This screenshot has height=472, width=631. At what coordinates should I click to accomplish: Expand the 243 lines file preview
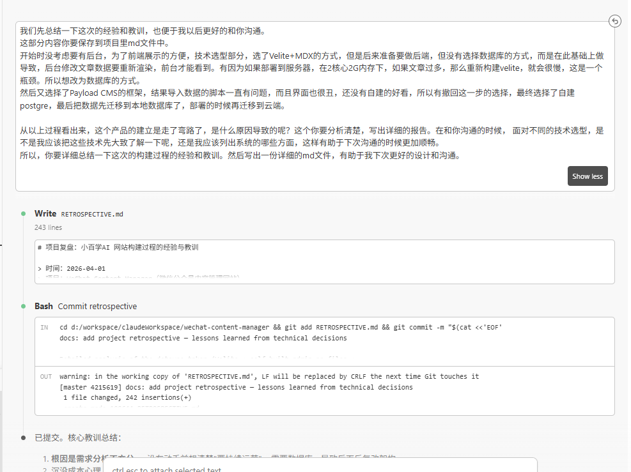coord(49,227)
